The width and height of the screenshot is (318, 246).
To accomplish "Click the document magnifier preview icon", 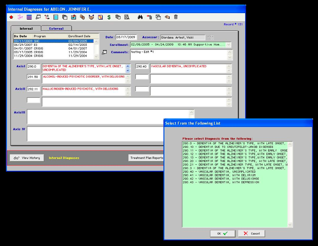I will pos(127,17).
